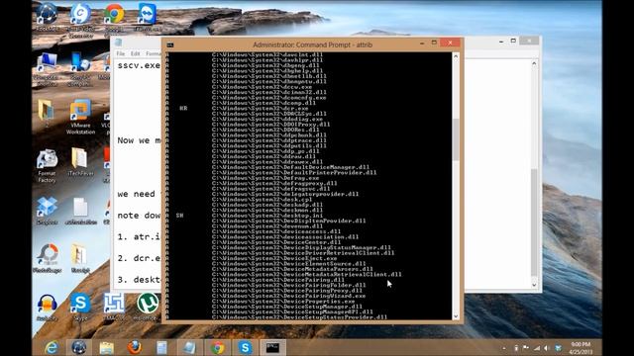Open the zipped folder icon on desktop
Viewport: 634px width, 356px height.
coord(79,255)
